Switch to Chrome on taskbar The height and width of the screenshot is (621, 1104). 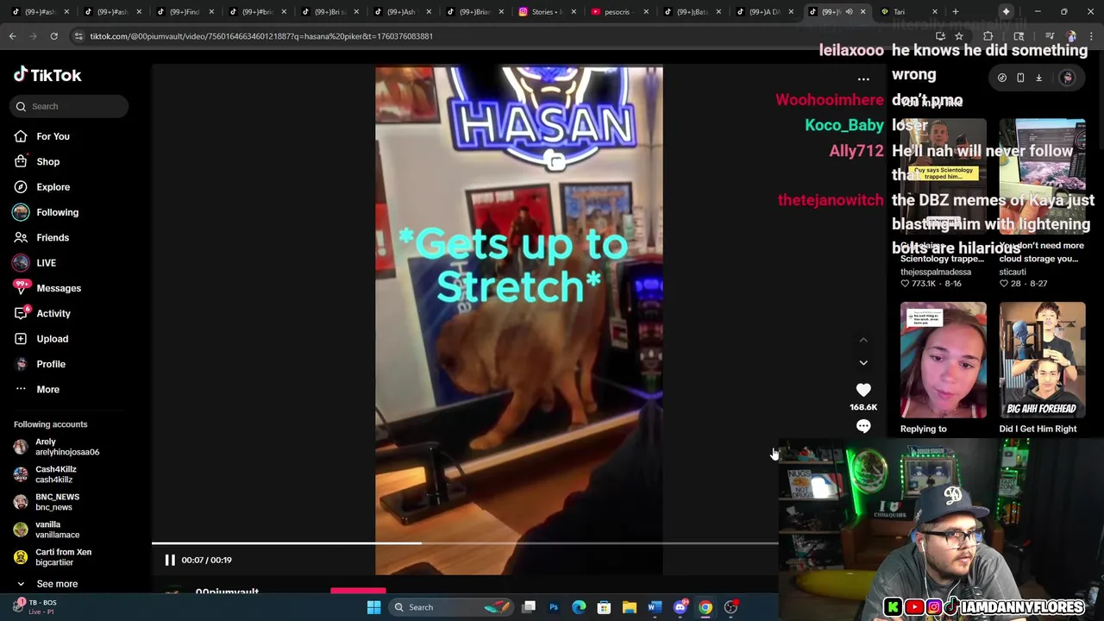pyautogui.click(x=706, y=607)
